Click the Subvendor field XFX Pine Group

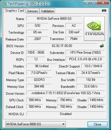[x=85, y=52]
